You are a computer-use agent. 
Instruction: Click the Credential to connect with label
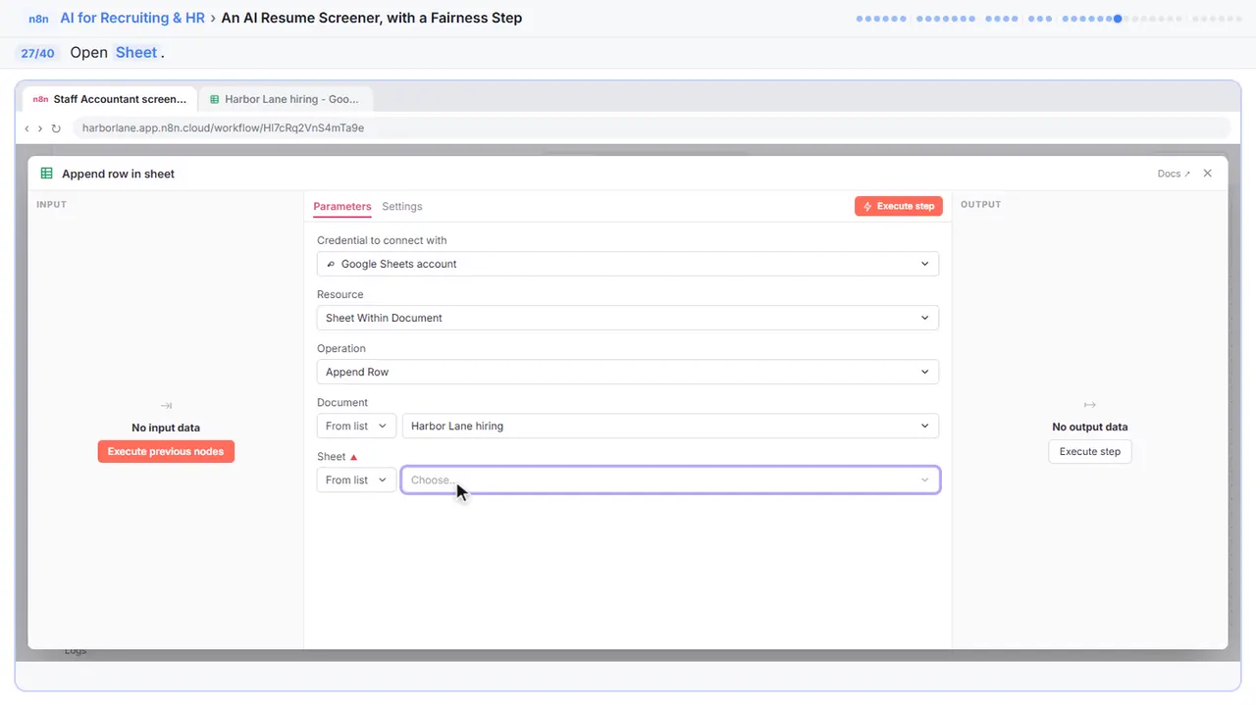[x=382, y=240]
